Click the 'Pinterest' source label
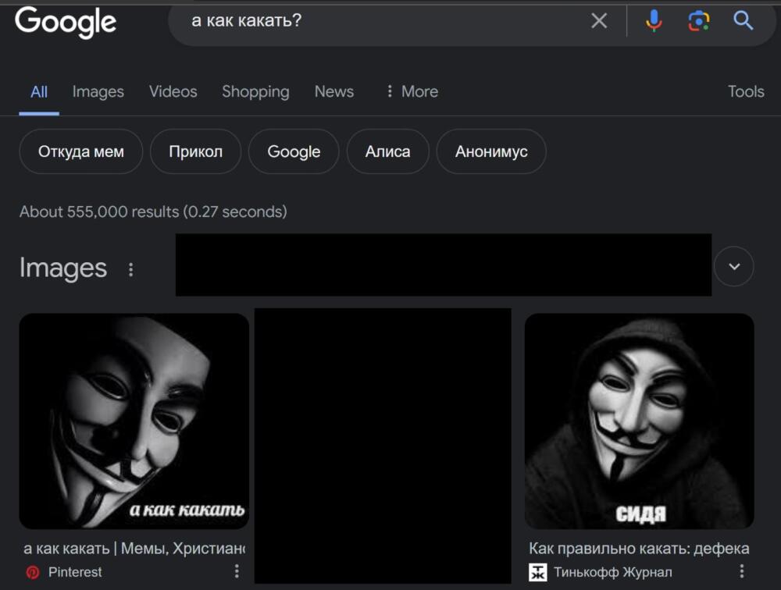Image resolution: width=781 pixels, height=590 pixels. pyautogui.click(x=75, y=572)
